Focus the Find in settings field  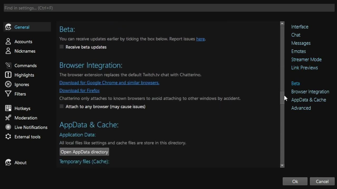[169, 8]
